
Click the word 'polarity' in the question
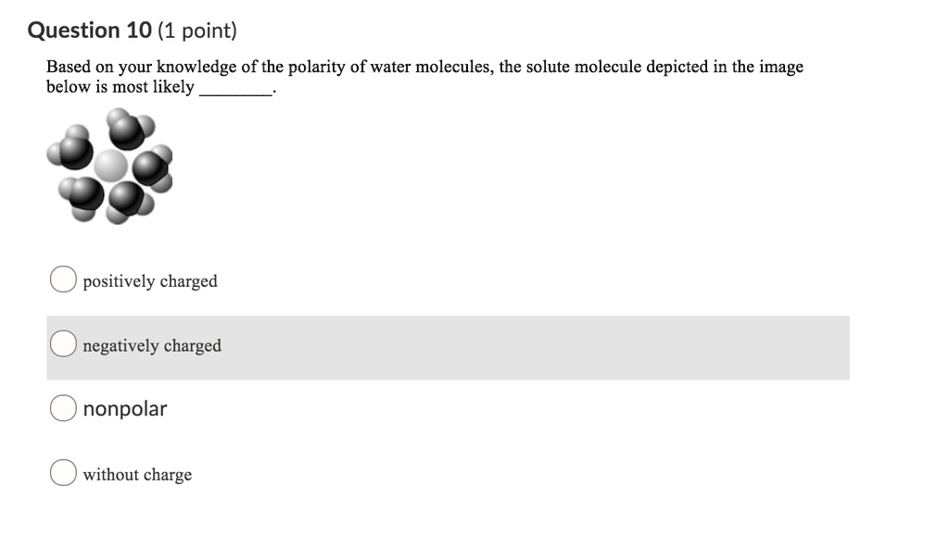[318, 66]
